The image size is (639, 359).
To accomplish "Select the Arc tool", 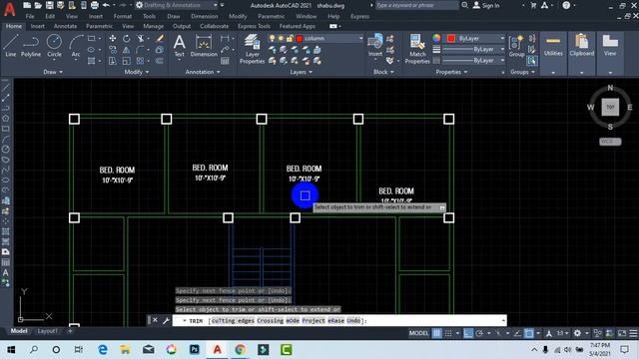I will tap(76, 46).
